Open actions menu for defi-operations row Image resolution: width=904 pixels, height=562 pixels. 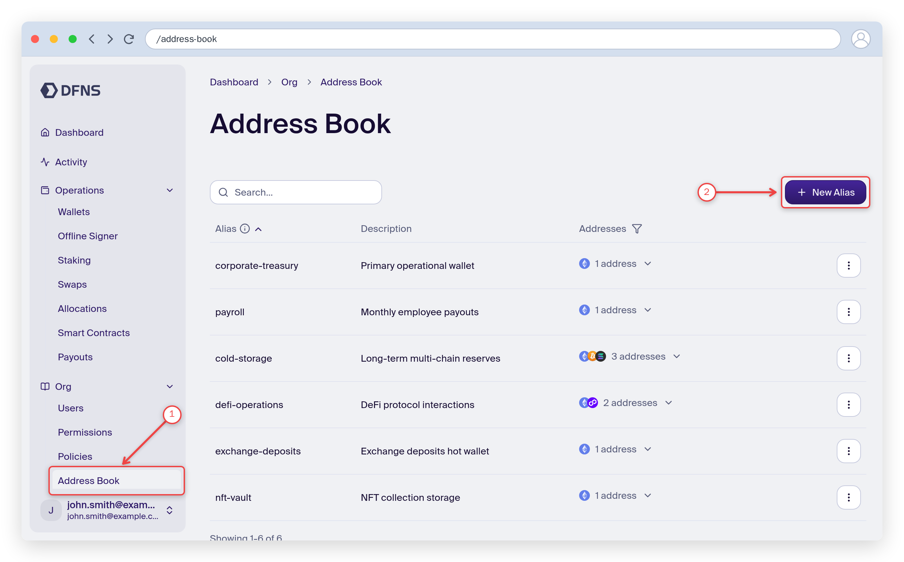(x=849, y=405)
